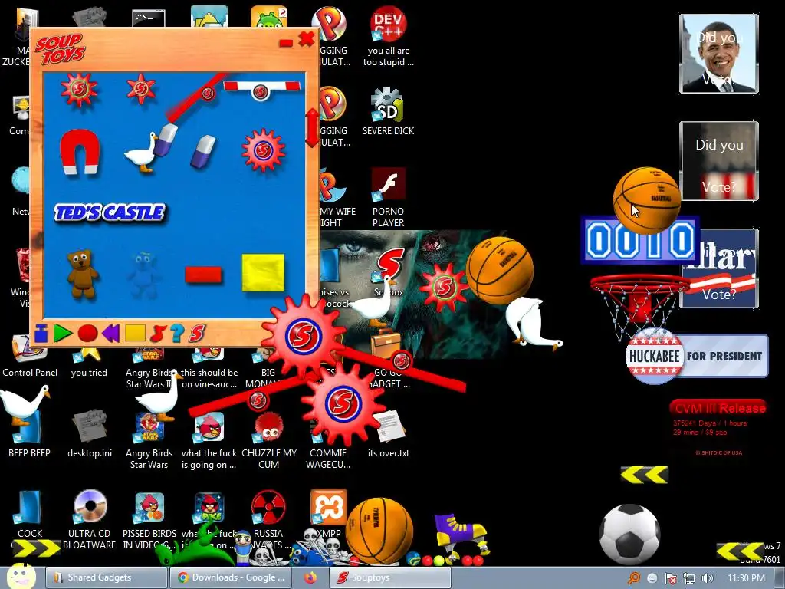This screenshot has width=785, height=589.
Task: Open the network tray icon
Action: tap(689, 578)
